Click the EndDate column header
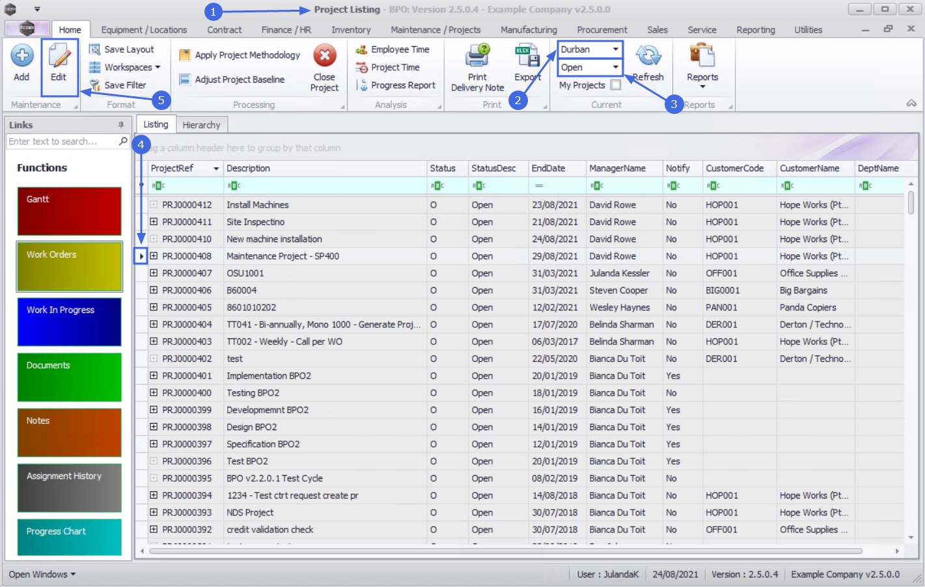Viewport: 925px width, 587px height. click(x=557, y=169)
